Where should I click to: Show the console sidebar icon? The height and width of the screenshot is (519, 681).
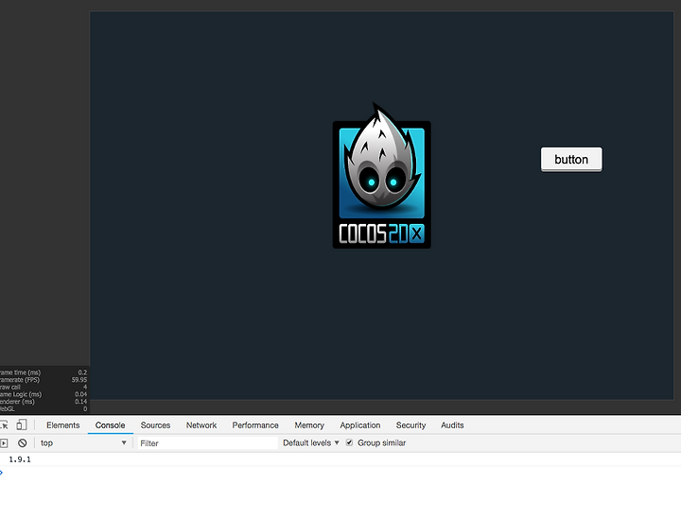coord(4,443)
